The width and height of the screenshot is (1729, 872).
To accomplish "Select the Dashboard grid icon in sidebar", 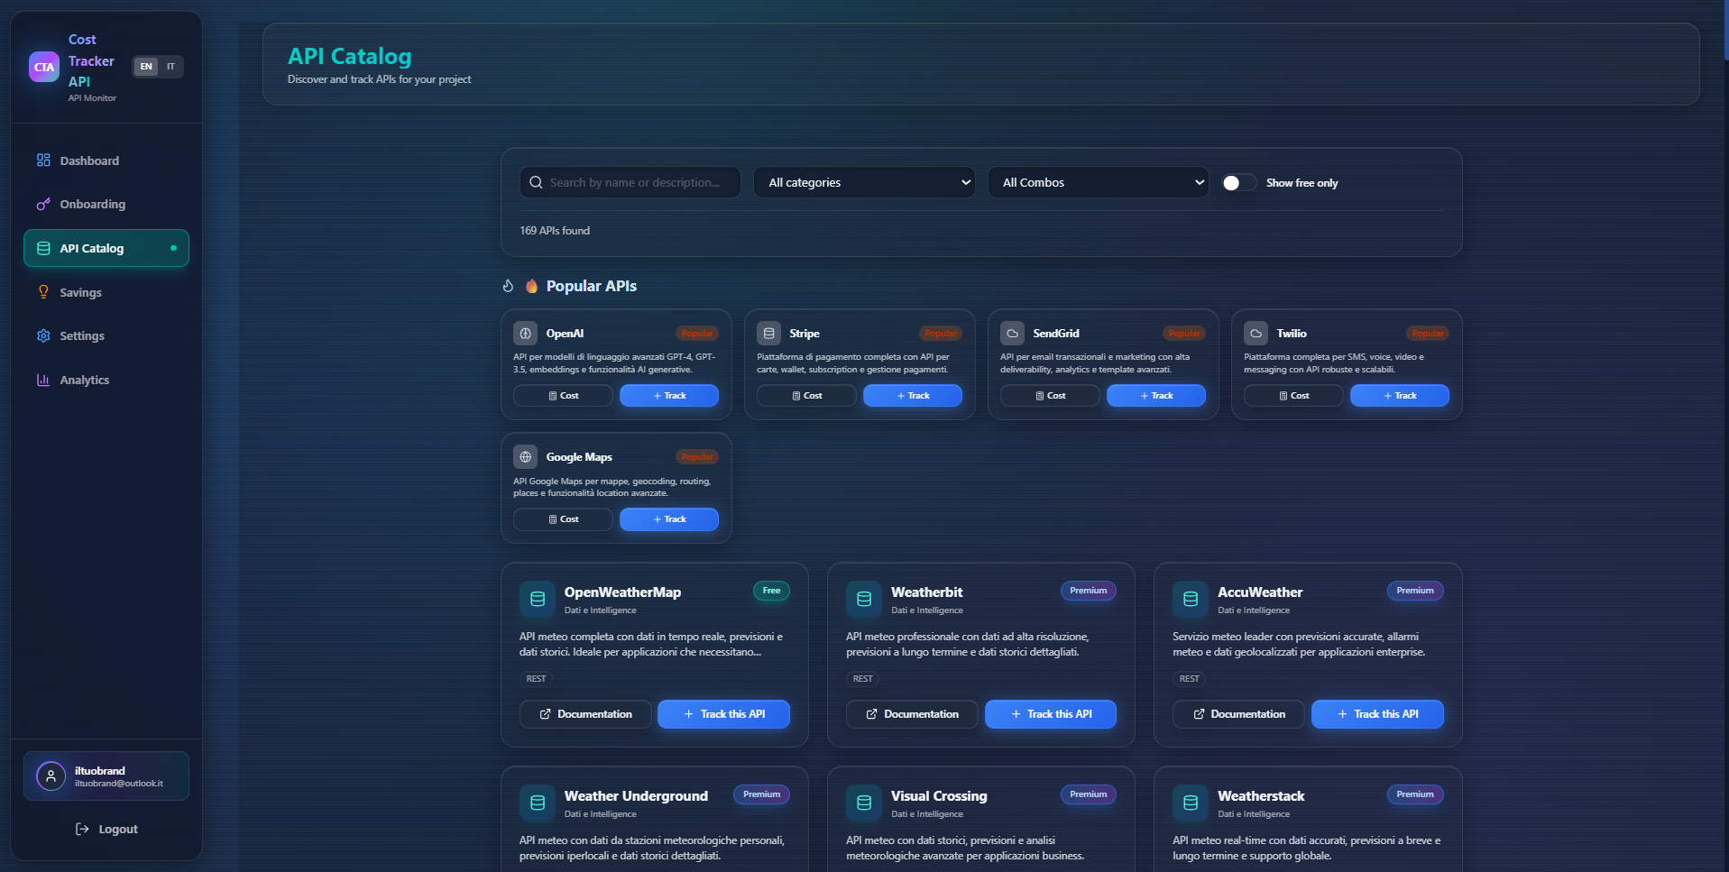I will tap(43, 160).
